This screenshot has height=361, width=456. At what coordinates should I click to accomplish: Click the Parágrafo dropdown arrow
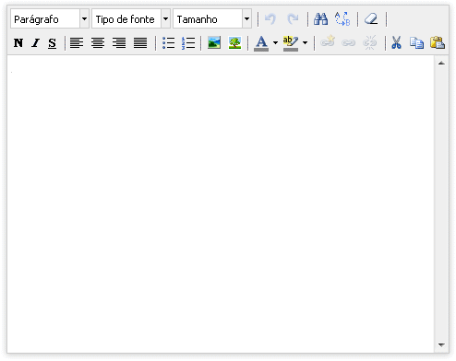(x=84, y=19)
